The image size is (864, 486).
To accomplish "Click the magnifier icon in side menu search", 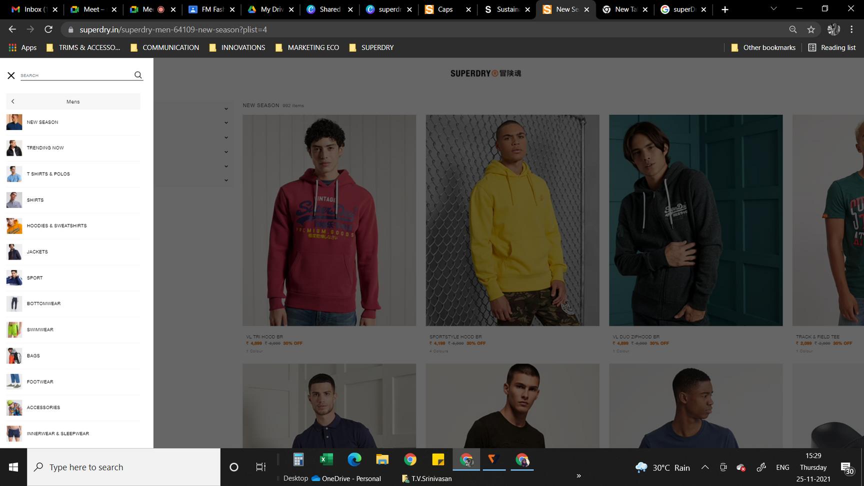I will (x=138, y=75).
